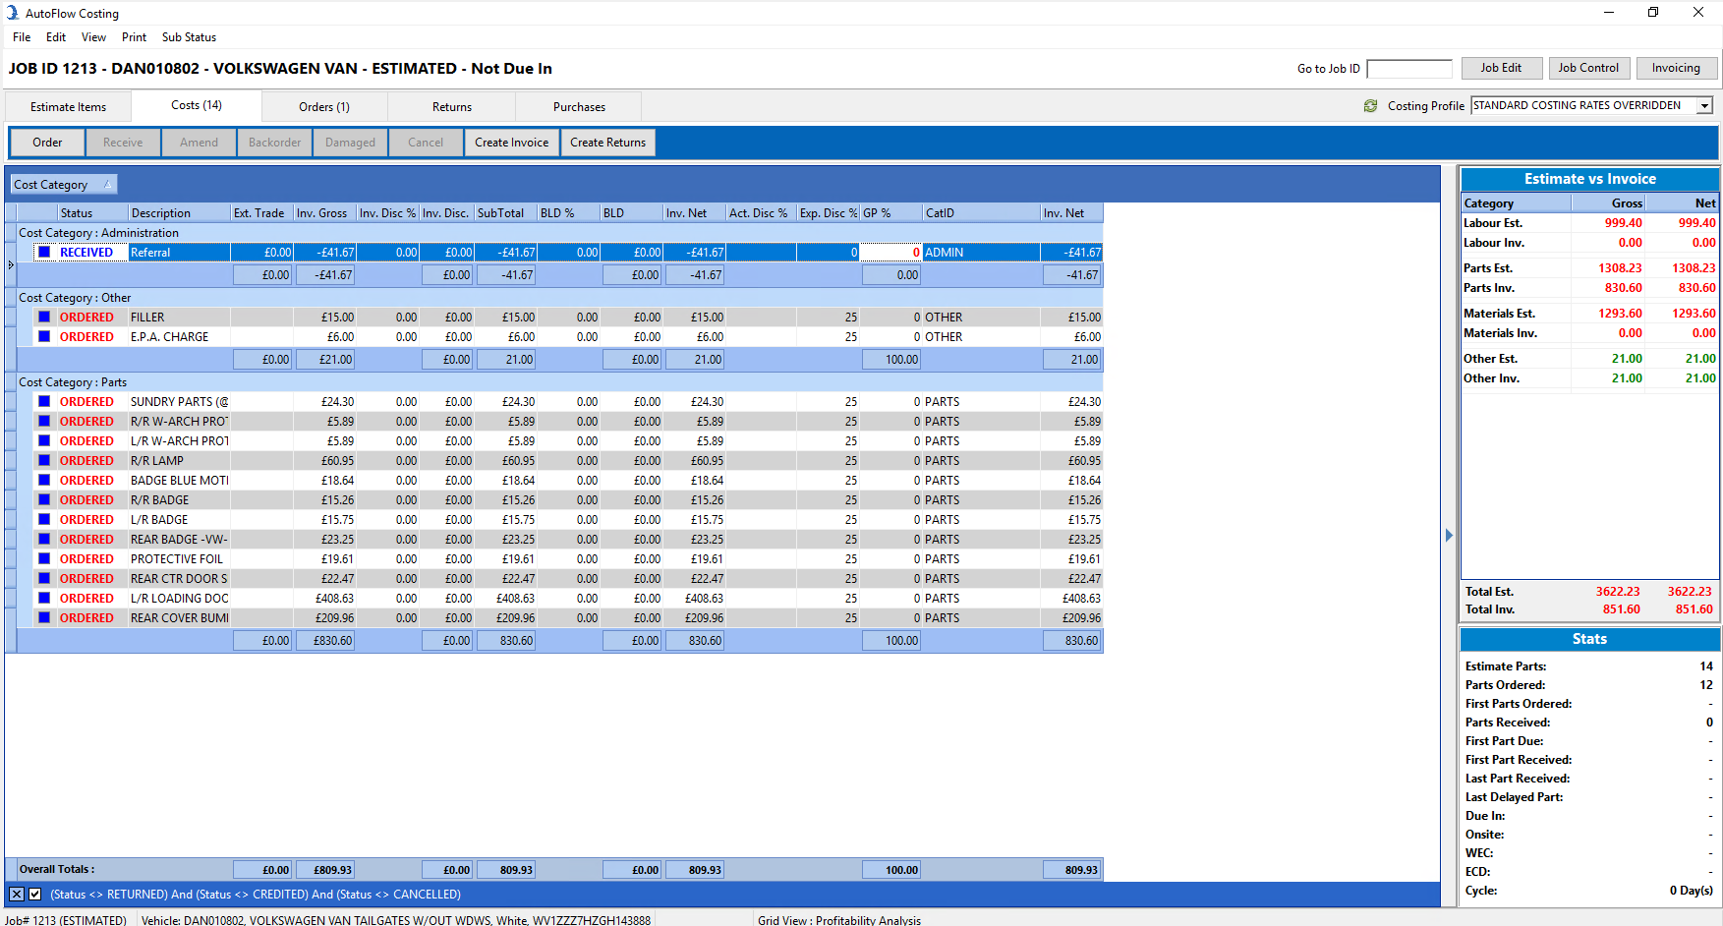This screenshot has width=1723, height=926.
Task: Click the L/R LOADING DOC description cell
Action: (179, 599)
